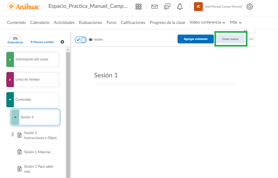The image size is (278, 178).
Task: Expand the Línea de tiempo unit
Action: click(10, 80)
